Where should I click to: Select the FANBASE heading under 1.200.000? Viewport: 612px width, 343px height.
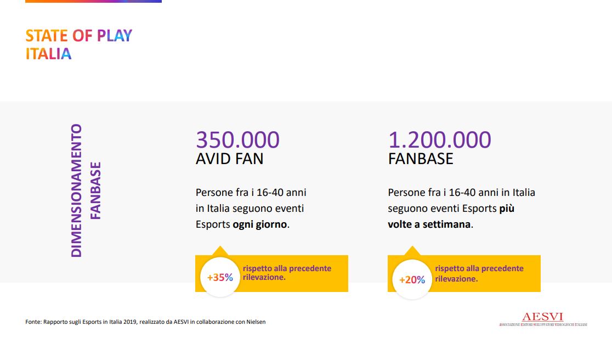(421, 159)
